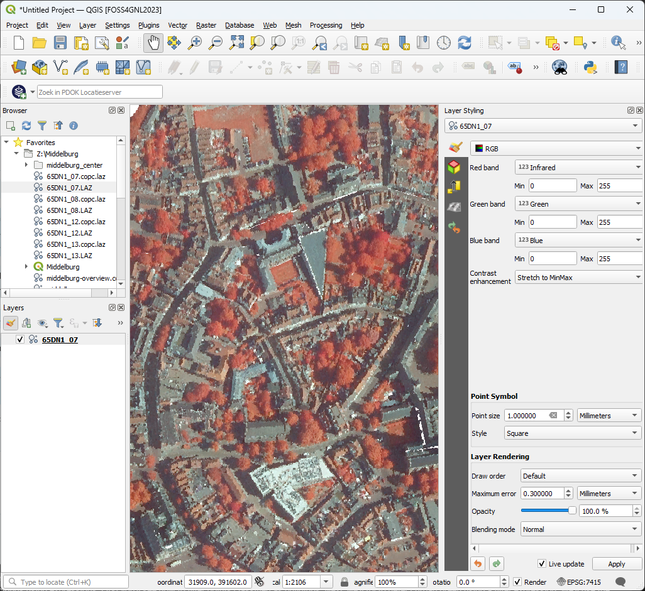This screenshot has width=645, height=591.
Task: Click Filter Legend icon in Layers panel
Action: (58, 323)
